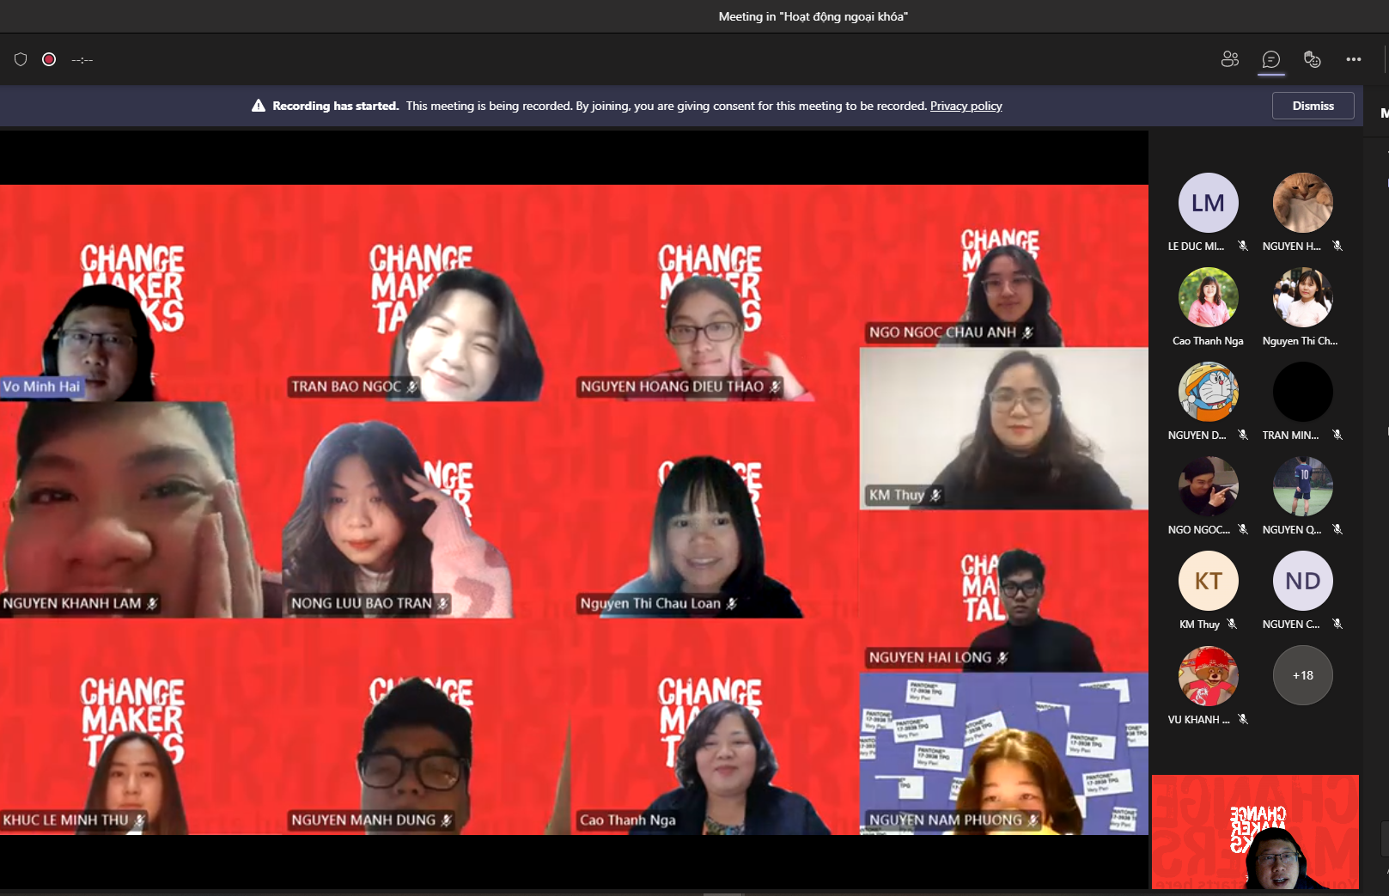Select the KM Thuy video tile
Screen dimensions: 1389x896
click(1003, 429)
